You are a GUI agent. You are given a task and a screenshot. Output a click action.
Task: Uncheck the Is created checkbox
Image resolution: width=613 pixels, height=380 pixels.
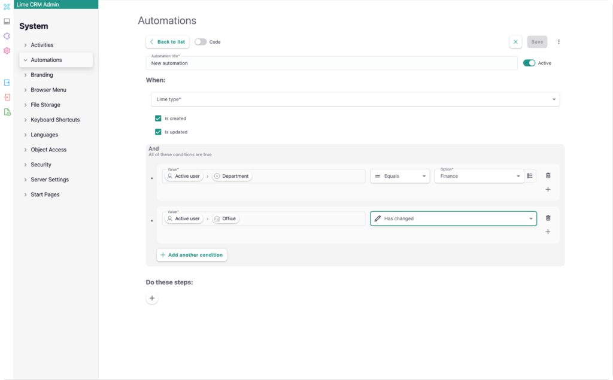[158, 118]
